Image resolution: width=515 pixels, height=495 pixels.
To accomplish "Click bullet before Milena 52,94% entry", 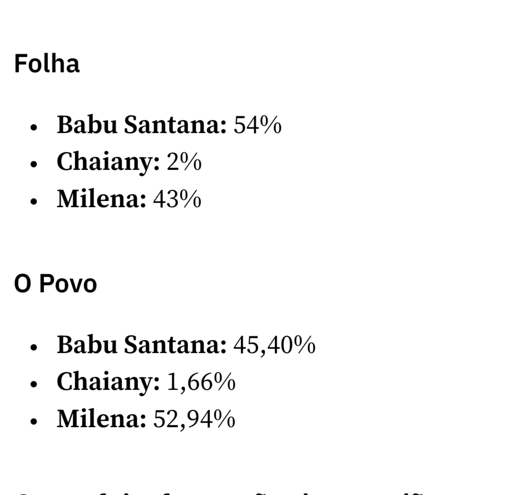I will [x=33, y=421].
